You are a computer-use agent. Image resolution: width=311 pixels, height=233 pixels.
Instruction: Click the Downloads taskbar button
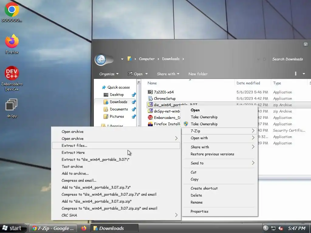[114, 228]
